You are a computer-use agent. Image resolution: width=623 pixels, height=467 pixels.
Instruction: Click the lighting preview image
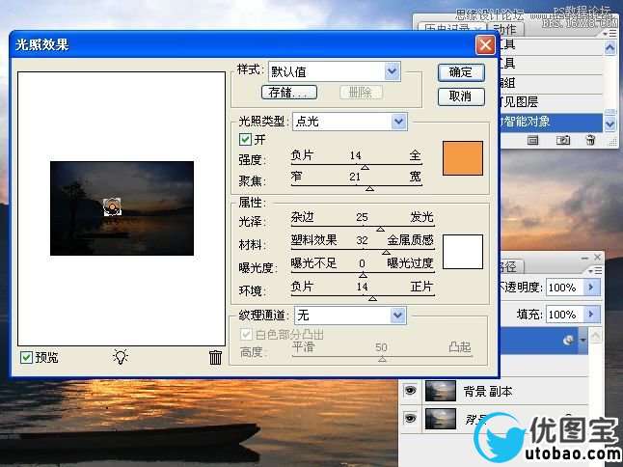tap(122, 208)
